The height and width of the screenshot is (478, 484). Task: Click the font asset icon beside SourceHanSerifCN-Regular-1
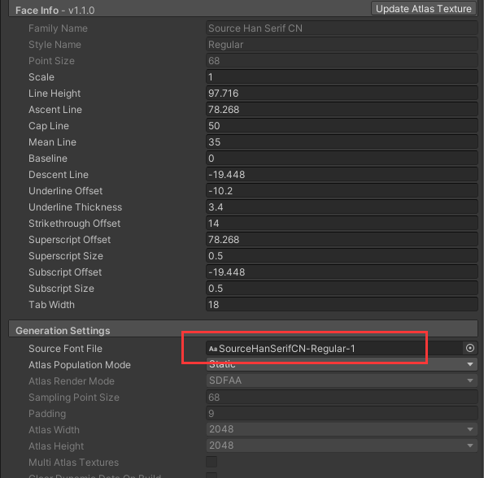[213, 349]
